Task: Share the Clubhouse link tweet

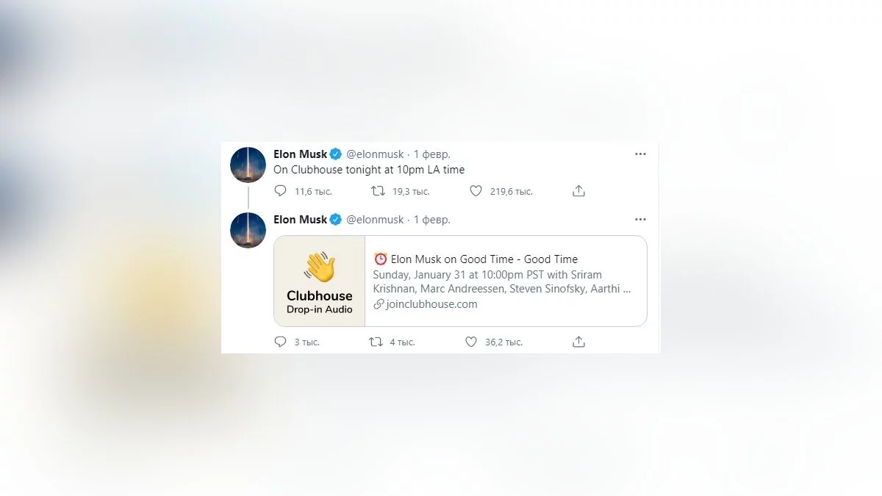Action: pos(578,342)
